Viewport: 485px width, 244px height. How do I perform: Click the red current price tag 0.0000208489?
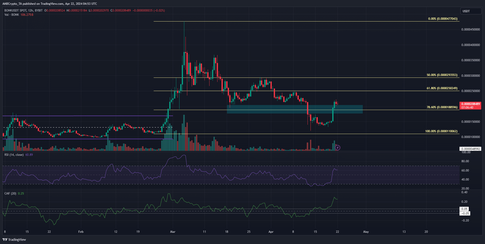(470, 105)
